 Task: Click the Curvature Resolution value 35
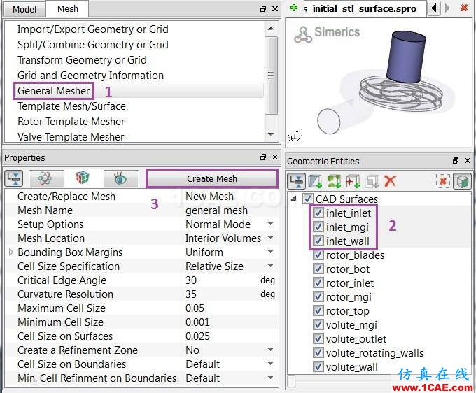pyautogui.click(x=191, y=294)
